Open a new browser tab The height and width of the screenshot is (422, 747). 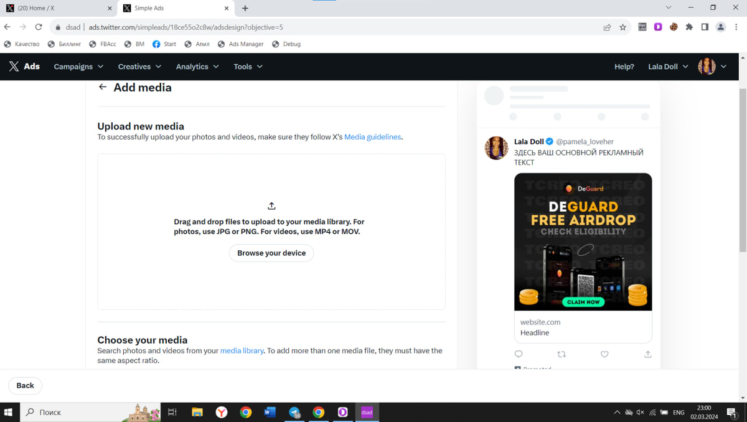click(x=245, y=8)
